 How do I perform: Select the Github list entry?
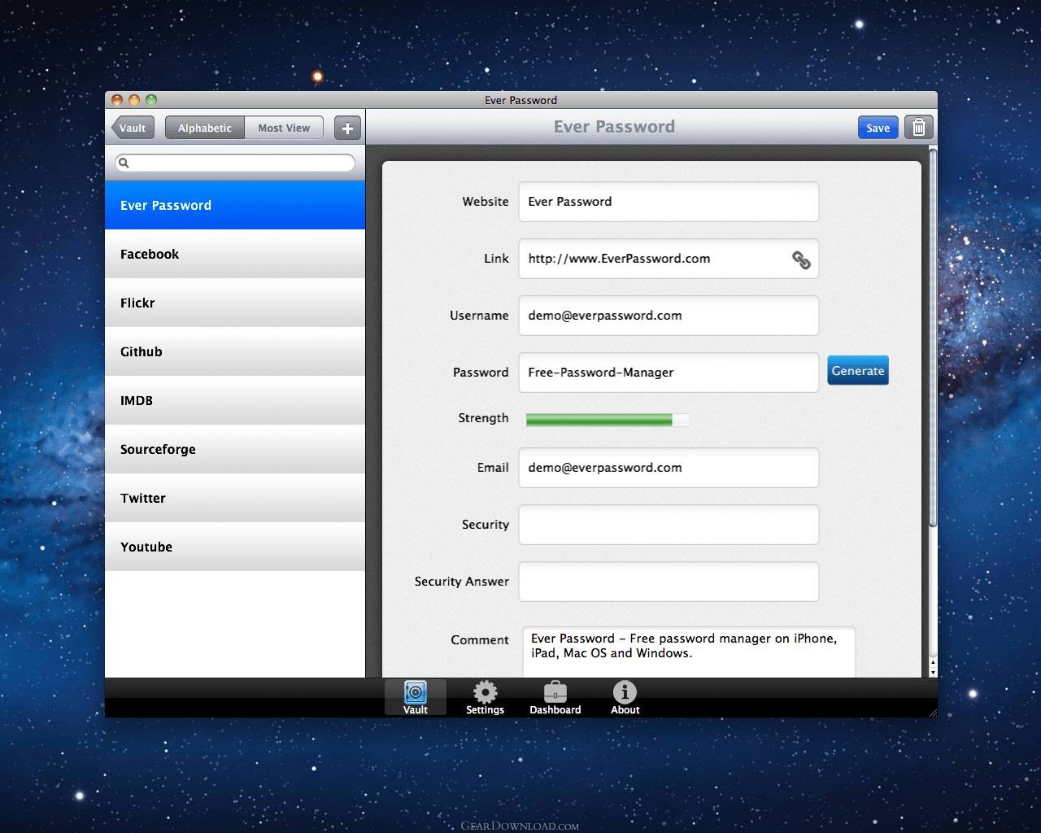pos(235,351)
